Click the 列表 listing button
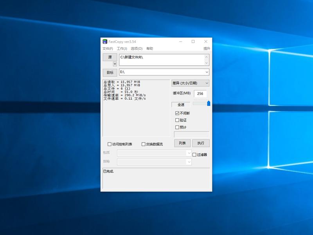This screenshot has width=313, height=235. [182, 143]
